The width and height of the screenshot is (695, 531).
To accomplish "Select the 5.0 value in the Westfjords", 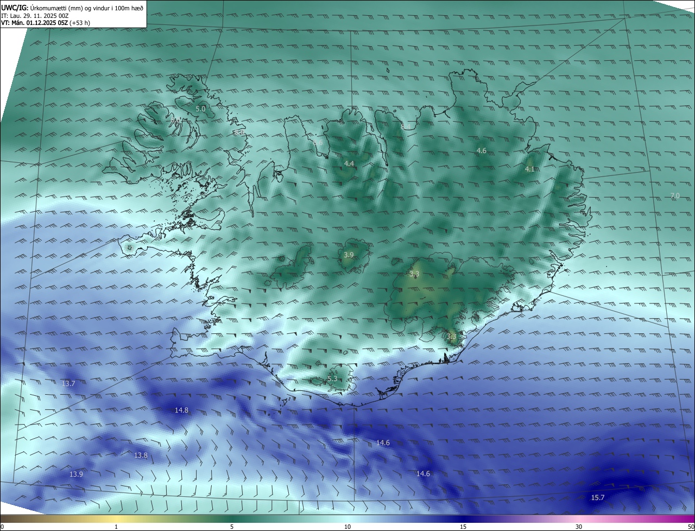I will (200, 109).
